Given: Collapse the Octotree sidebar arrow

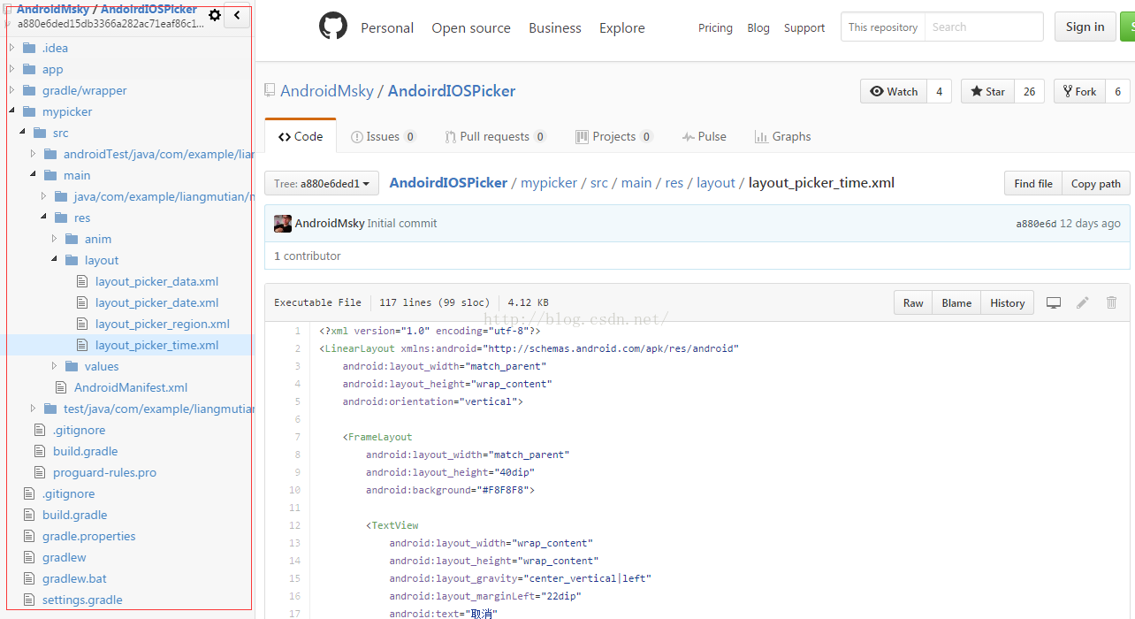Looking at the screenshot, I should 237,15.
